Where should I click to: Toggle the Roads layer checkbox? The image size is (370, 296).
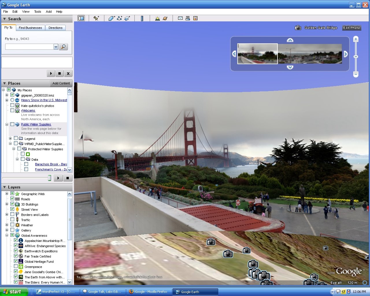point(12,199)
